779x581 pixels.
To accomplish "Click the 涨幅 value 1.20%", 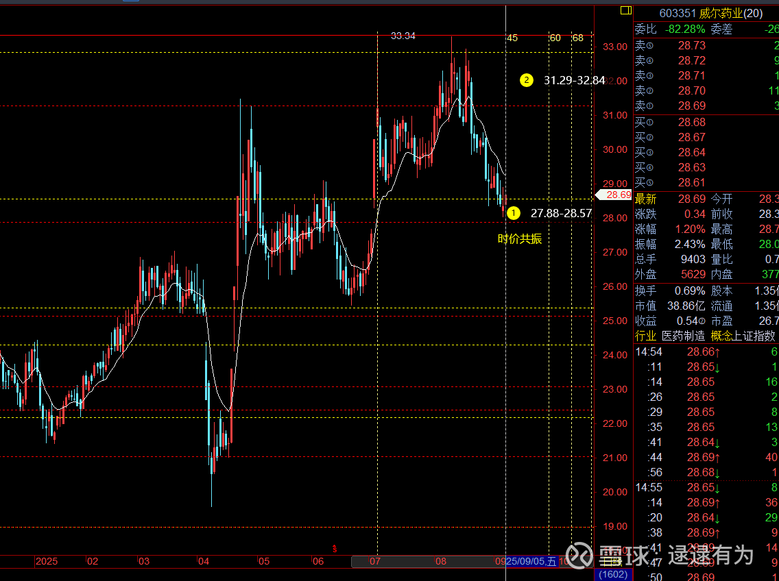I will [x=690, y=230].
